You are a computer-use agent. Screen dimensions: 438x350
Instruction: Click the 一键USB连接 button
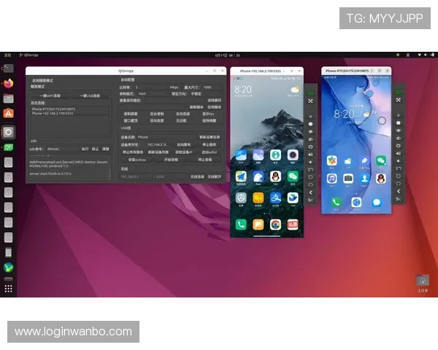pos(90,96)
